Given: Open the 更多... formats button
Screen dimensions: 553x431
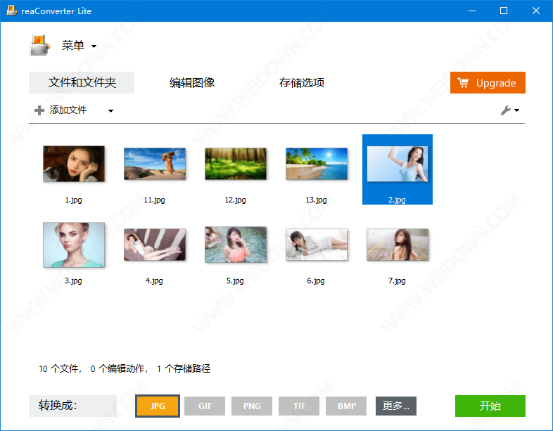Looking at the screenshot, I should pos(396,406).
